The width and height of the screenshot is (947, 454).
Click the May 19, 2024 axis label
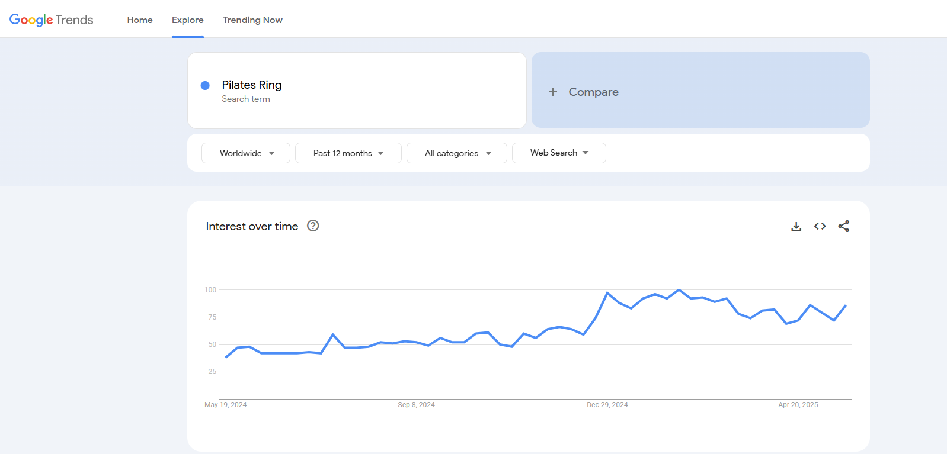[226, 405]
